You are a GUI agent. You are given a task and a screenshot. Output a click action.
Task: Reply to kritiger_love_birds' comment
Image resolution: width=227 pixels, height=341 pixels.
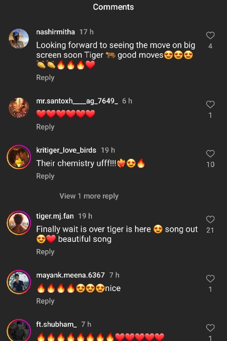pos(45,176)
